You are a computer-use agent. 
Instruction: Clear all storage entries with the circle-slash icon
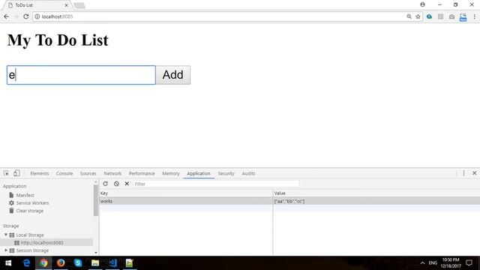(x=116, y=184)
